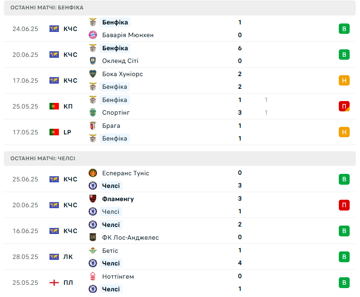Click the Esperance Tunis club badge
The image size is (360, 297).
[x=93, y=173]
